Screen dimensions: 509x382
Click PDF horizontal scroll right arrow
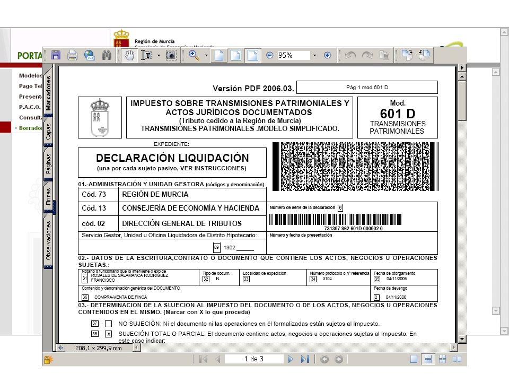tap(454, 348)
